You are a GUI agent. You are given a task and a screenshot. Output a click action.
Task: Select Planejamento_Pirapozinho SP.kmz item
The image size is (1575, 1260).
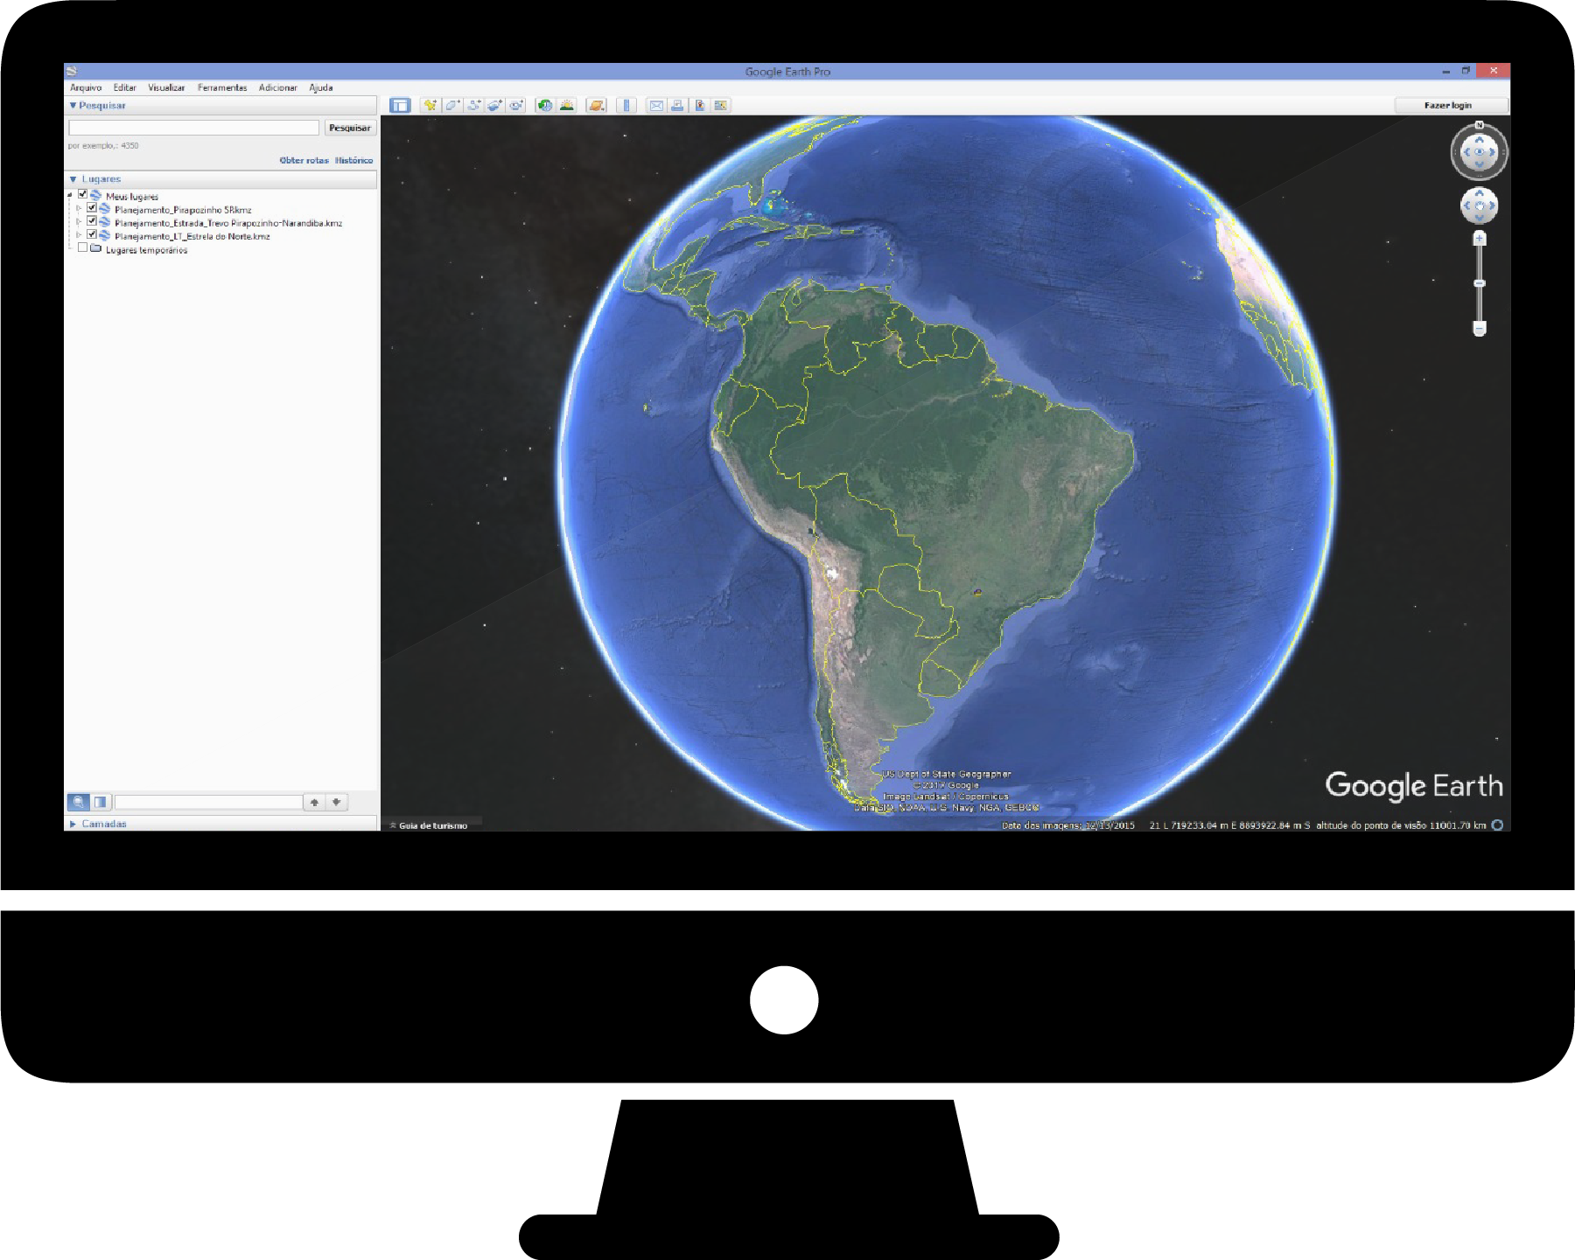(183, 210)
